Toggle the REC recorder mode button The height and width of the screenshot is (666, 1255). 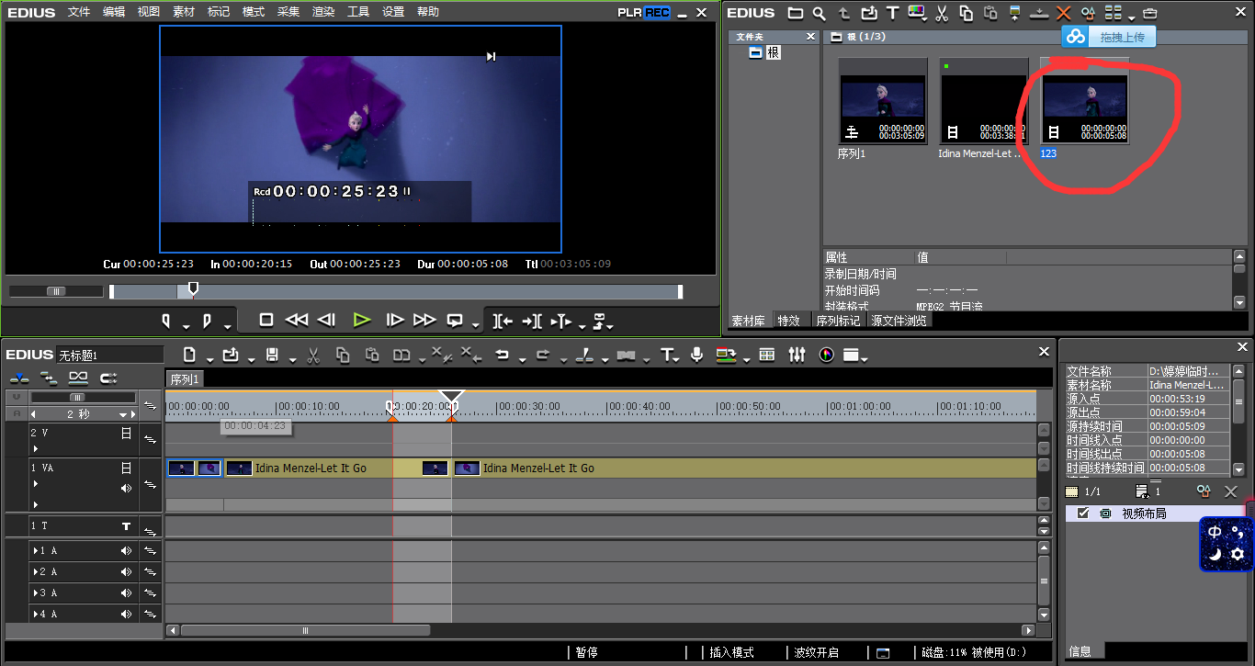[x=657, y=12]
